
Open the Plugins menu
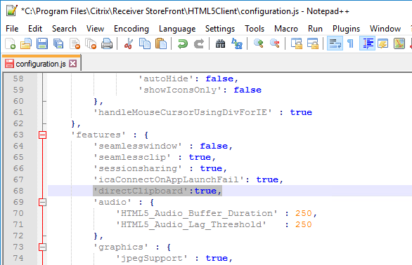(346, 29)
